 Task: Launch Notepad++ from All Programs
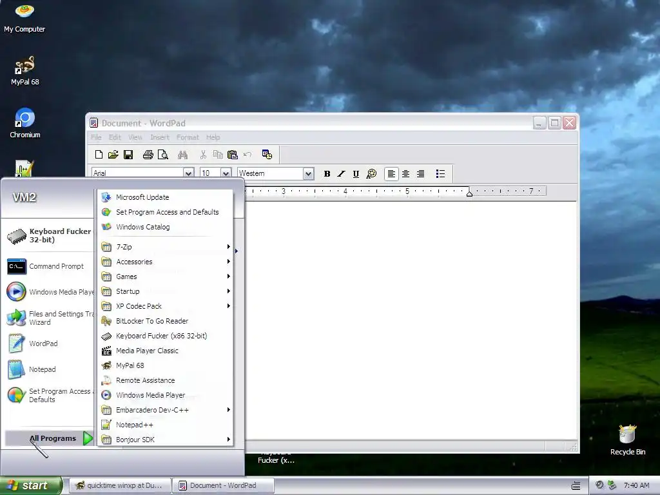[x=165, y=425]
